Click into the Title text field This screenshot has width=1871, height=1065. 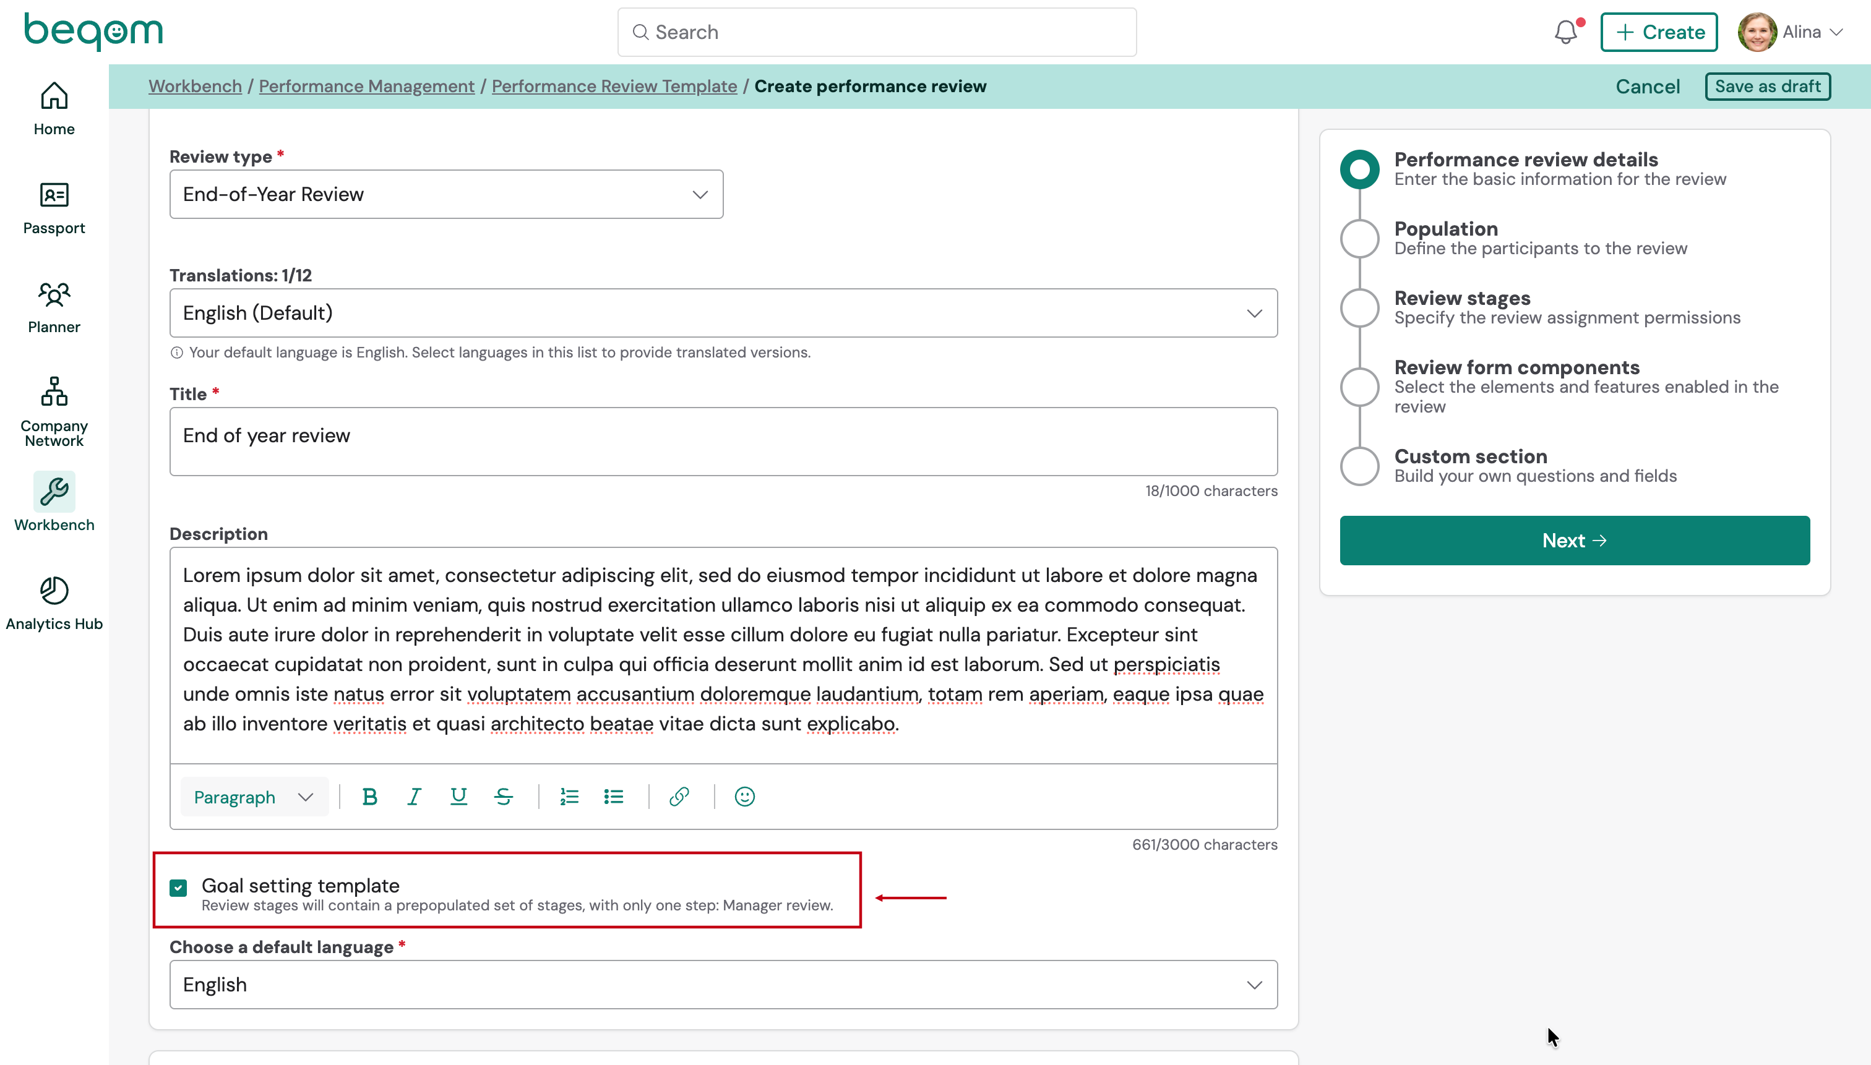pos(723,441)
